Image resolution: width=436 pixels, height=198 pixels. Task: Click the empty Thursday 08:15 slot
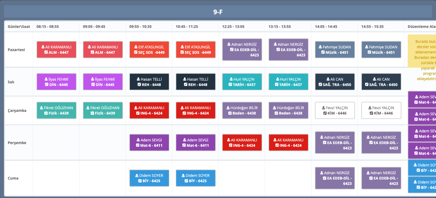click(x=56, y=143)
